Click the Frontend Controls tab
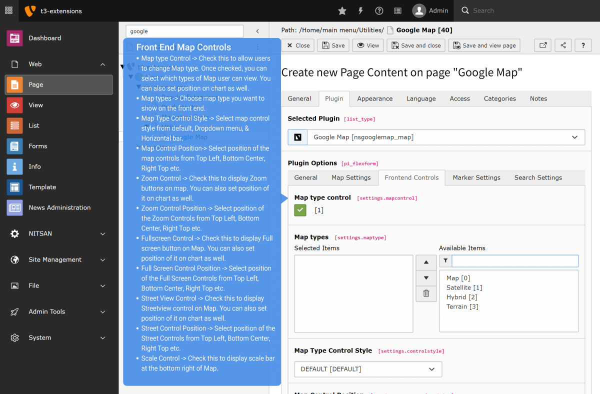The image size is (600, 394). tap(411, 177)
